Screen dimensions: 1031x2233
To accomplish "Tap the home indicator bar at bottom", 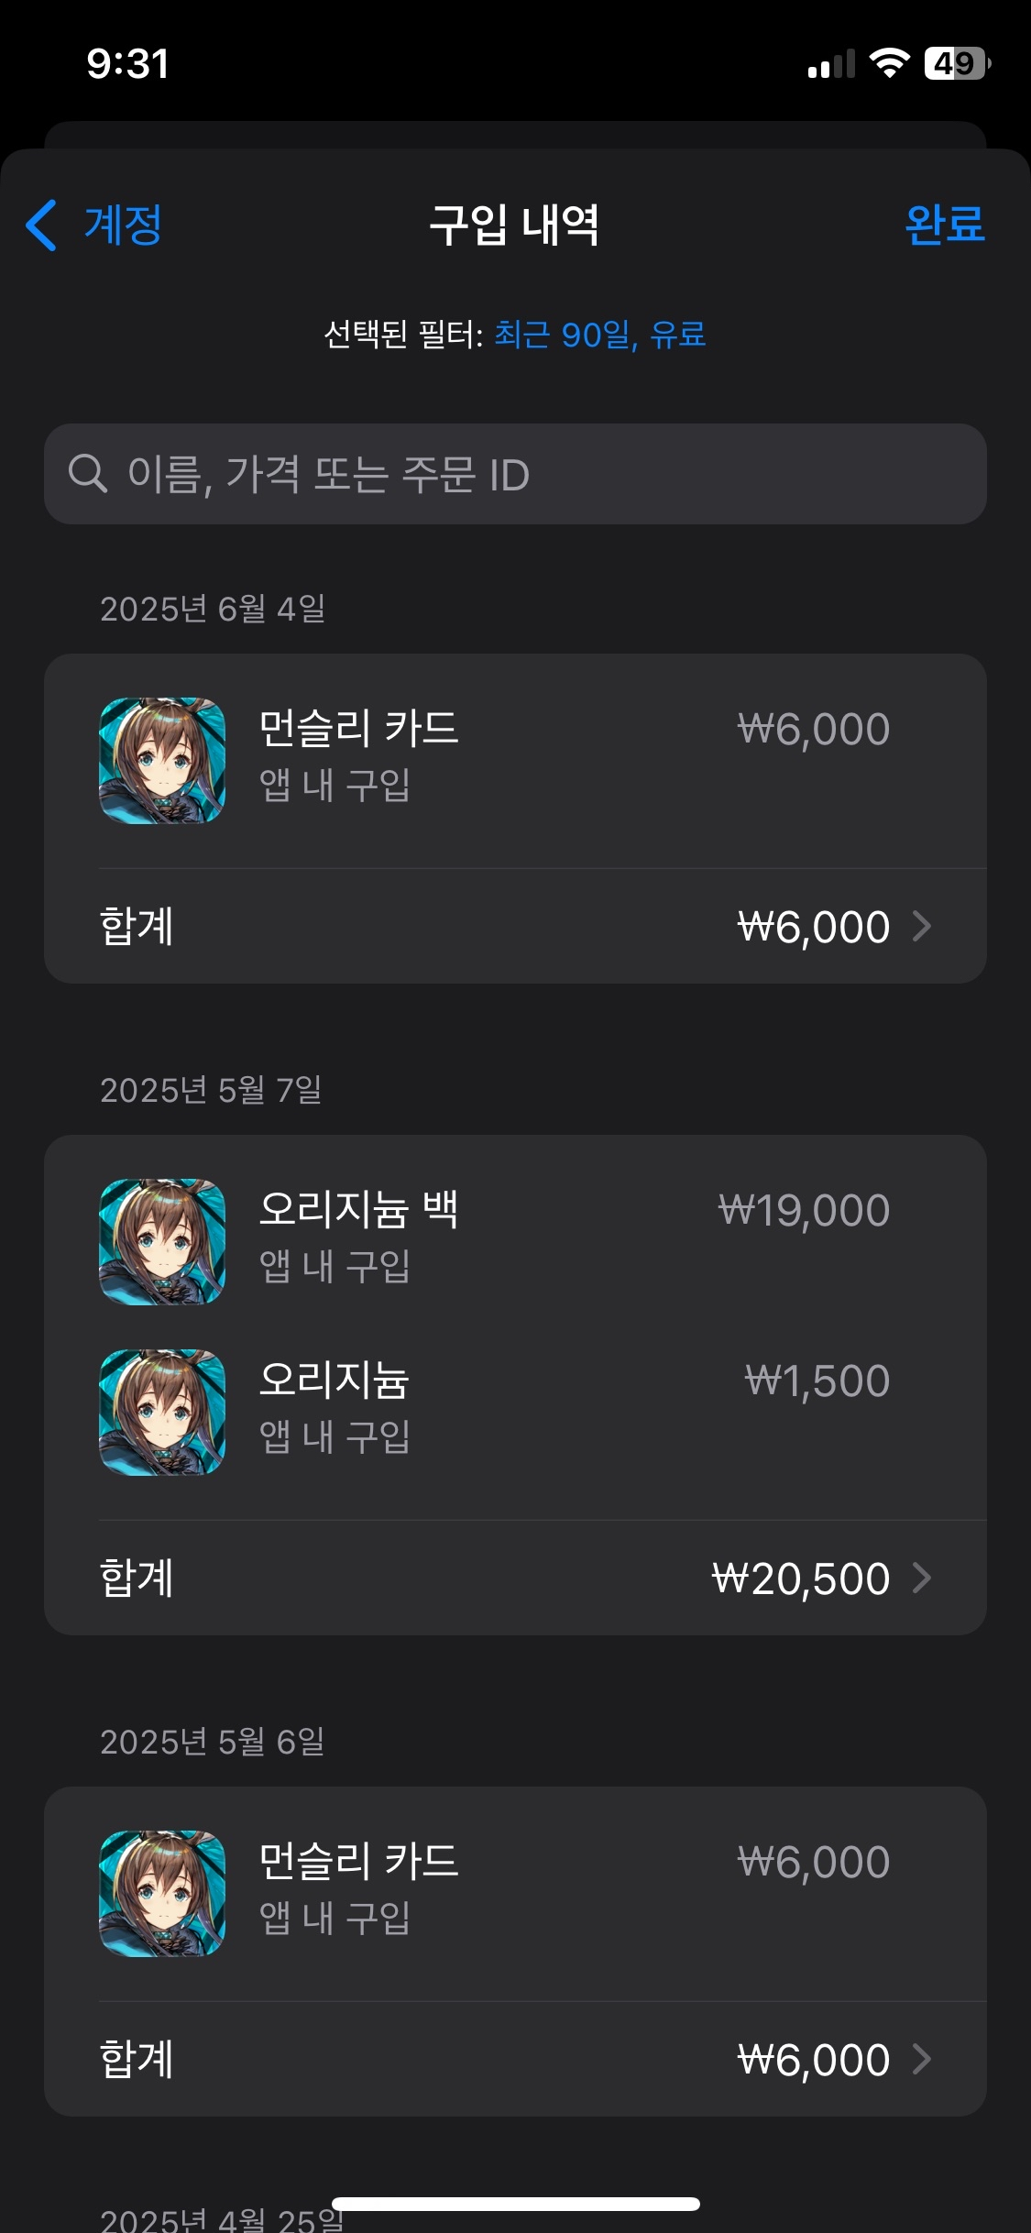I will tap(515, 2204).
